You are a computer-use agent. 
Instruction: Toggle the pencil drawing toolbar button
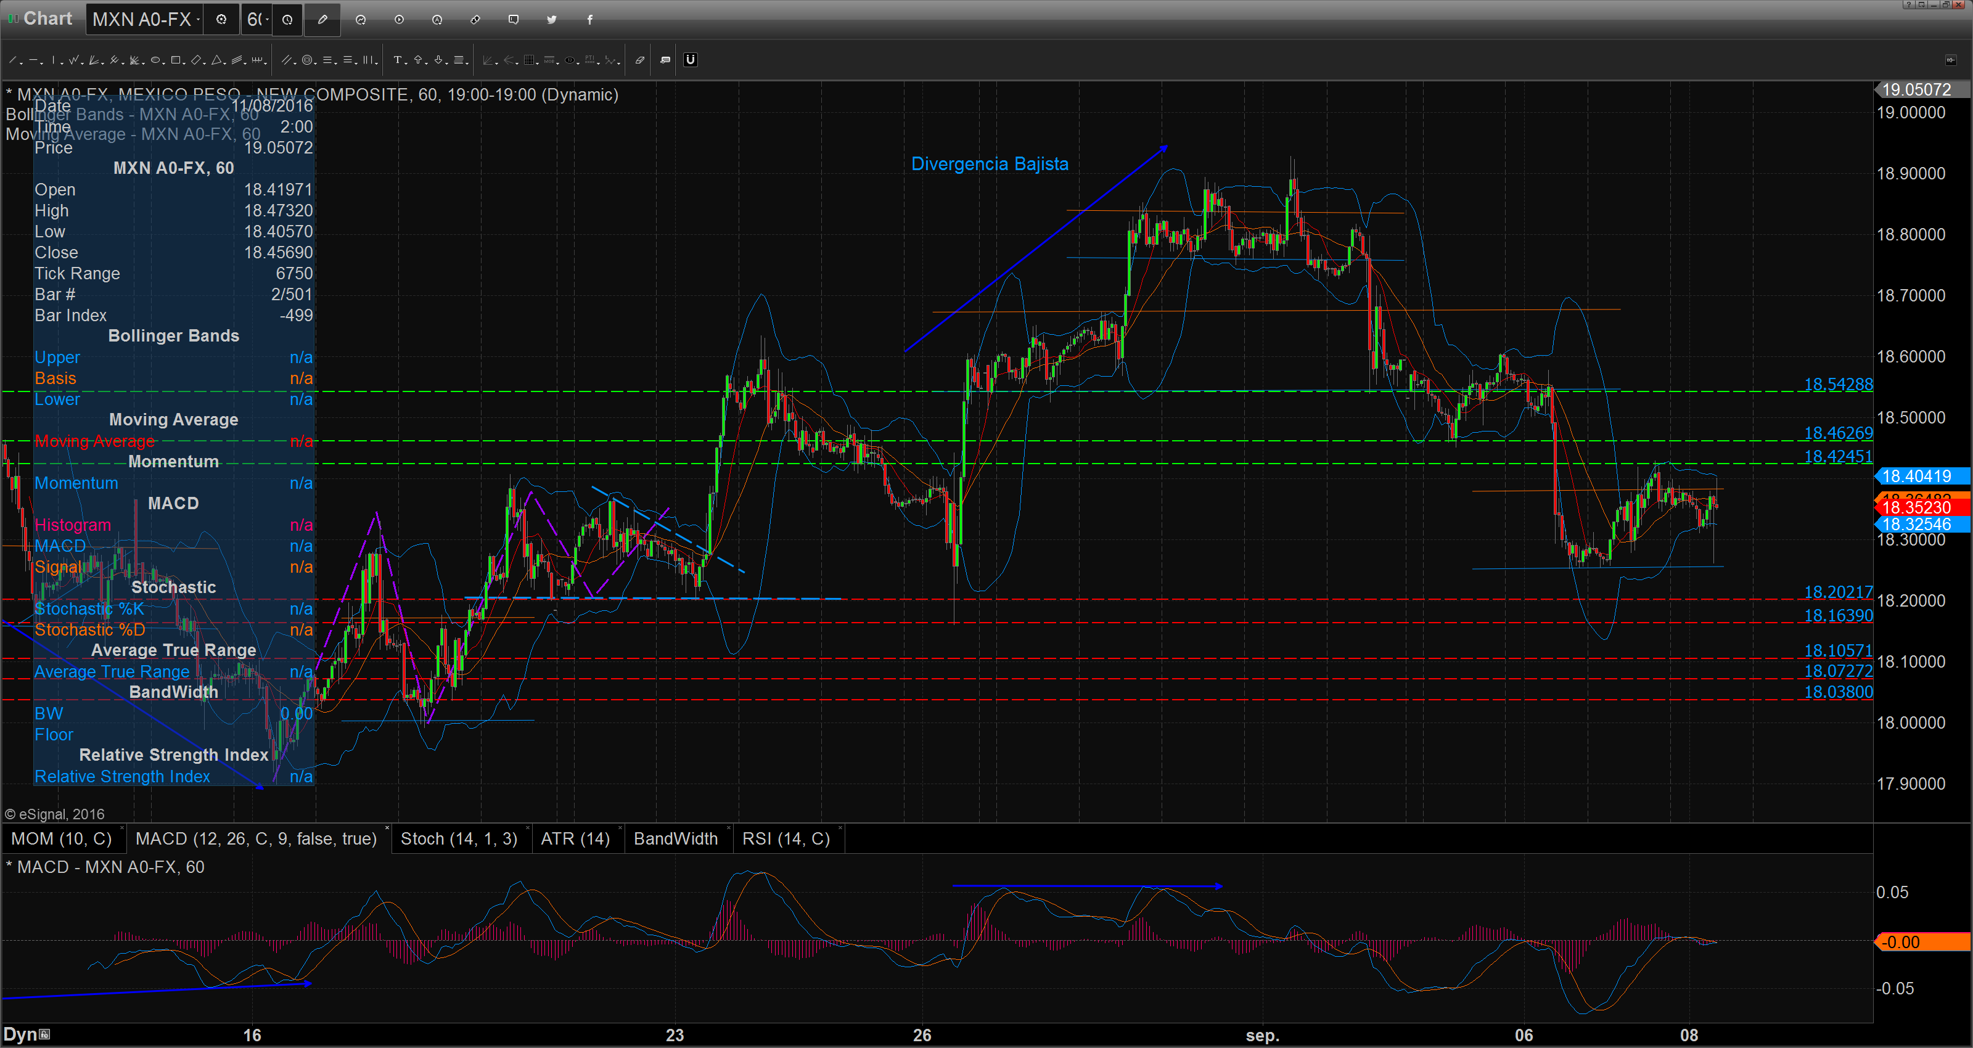pos(322,19)
